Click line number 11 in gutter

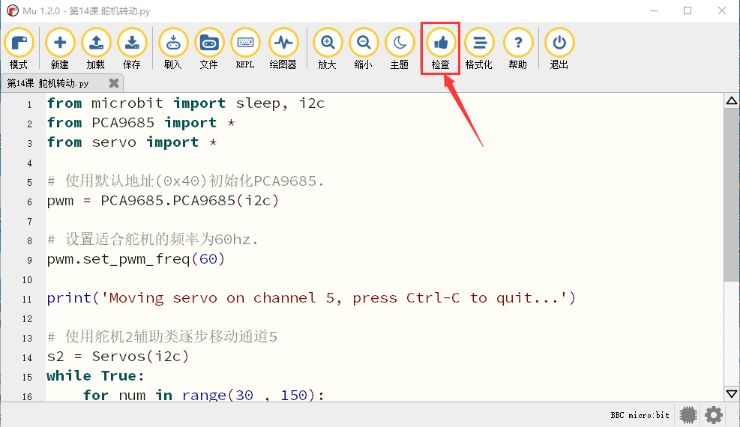pyautogui.click(x=27, y=300)
